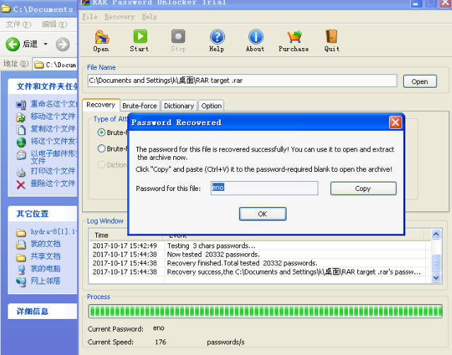Click the 打印这个文件 link
The width and height of the screenshot is (452, 355).
point(53,171)
